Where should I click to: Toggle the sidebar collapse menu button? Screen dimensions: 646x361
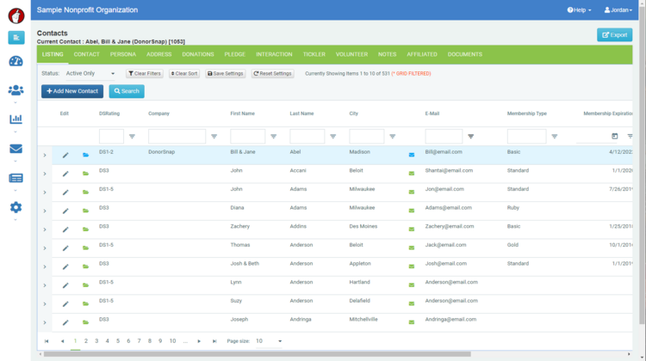[16, 38]
